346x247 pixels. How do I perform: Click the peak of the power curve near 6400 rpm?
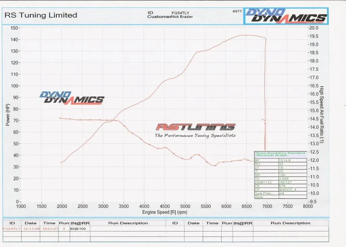coord(241,35)
